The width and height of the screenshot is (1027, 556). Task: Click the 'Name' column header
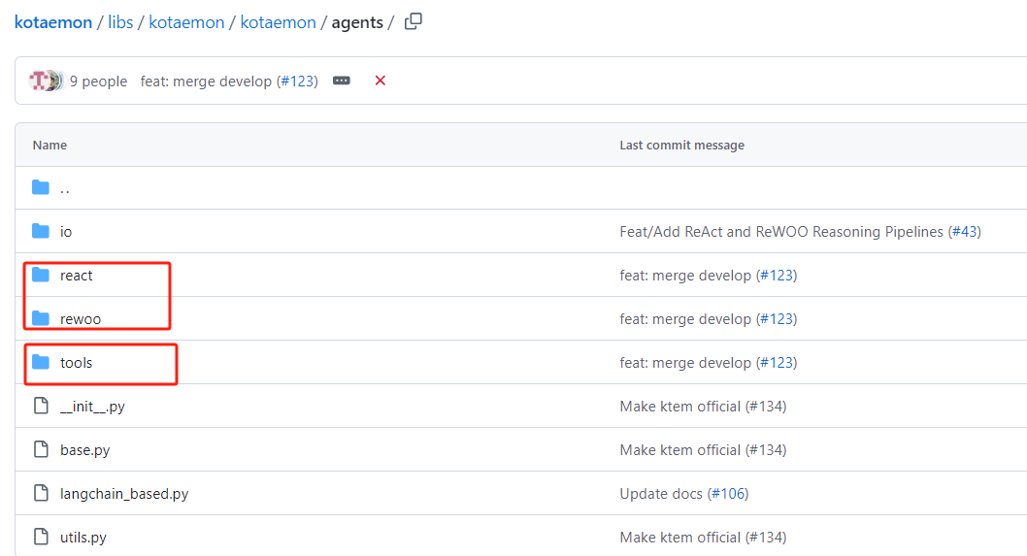click(x=50, y=145)
